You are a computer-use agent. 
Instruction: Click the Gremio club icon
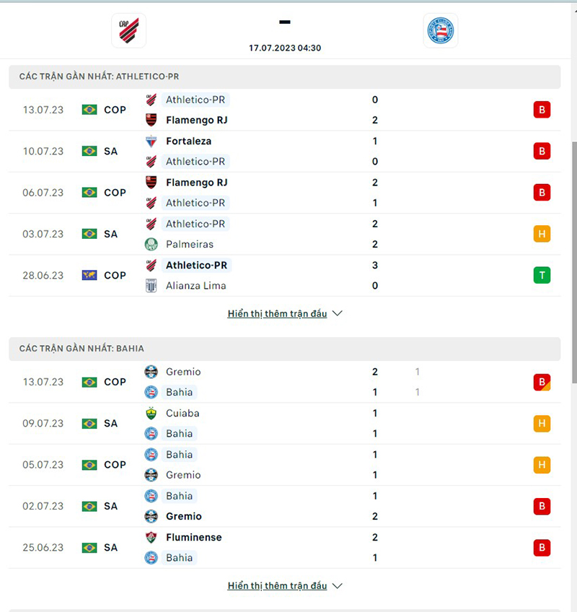coord(151,372)
